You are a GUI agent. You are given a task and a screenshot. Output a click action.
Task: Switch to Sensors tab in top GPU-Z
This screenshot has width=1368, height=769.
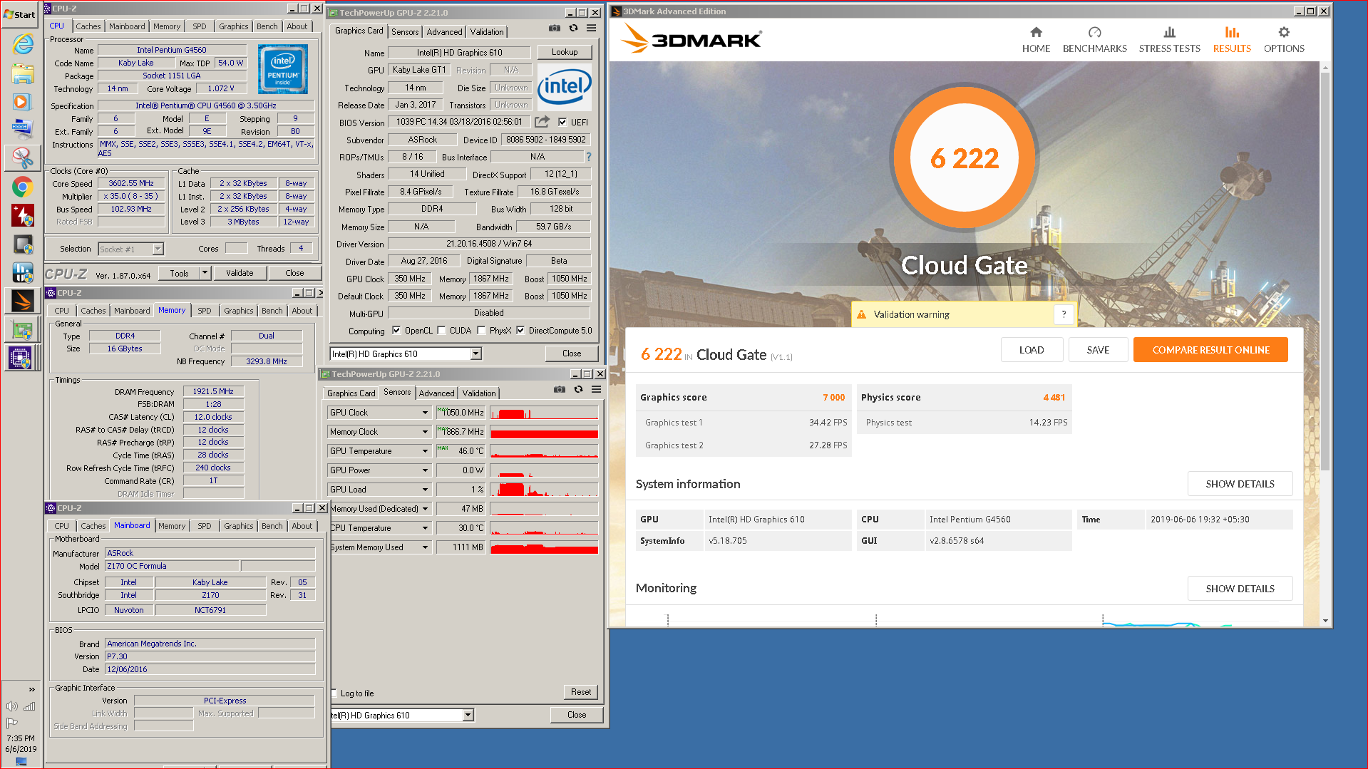click(405, 32)
